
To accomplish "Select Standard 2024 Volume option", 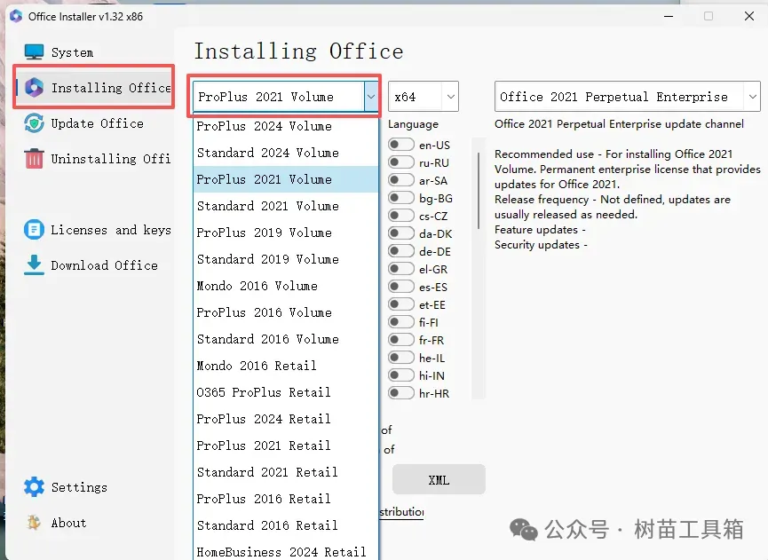I will [x=286, y=153].
